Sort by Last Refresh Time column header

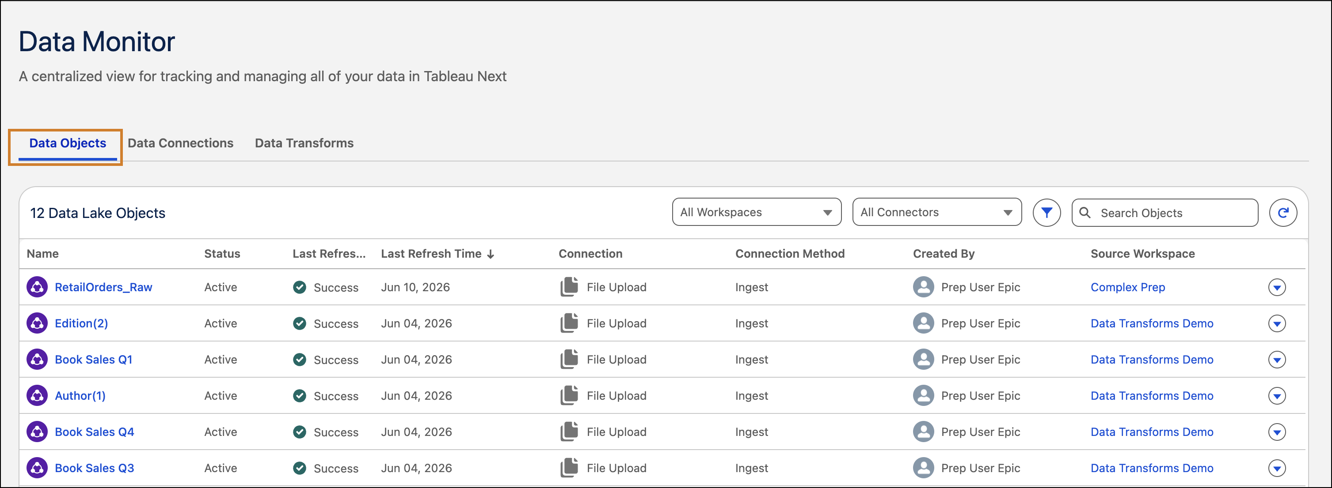[x=438, y=254]
